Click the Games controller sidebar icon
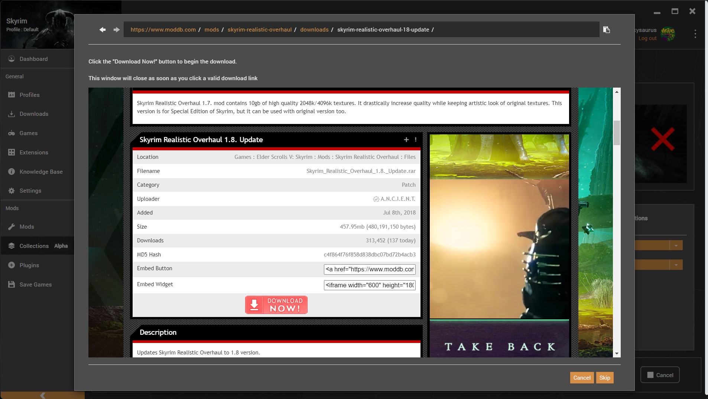Screen dimensions: 708x399 pyautogui.click(x=12, y=133)
